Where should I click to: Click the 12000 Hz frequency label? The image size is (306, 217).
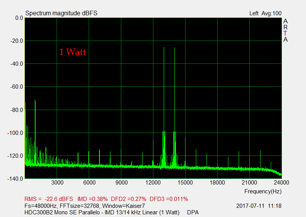[153, 183]
